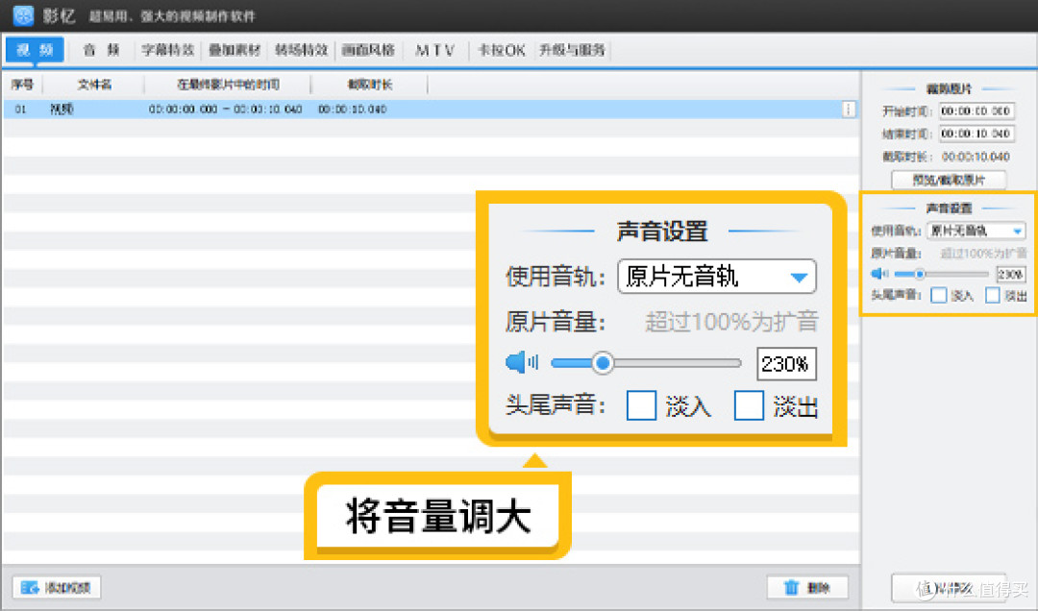This screenshot has height=611, width=1038.
Task: Click the volume slider in the right-side panel
Action: 941,274
